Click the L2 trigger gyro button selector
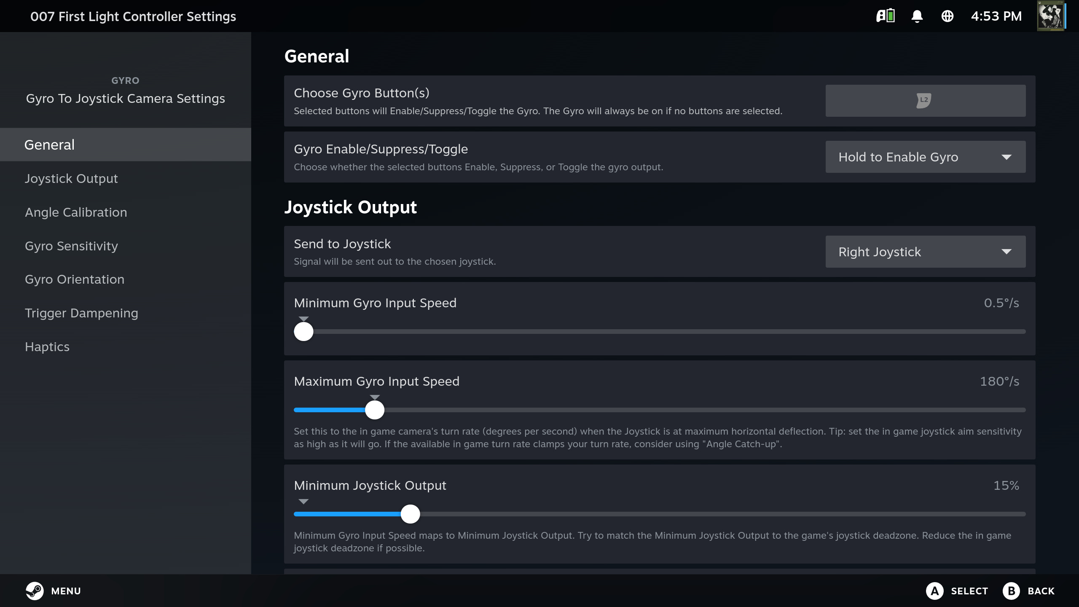The image size is (1079, 607). pyautogui.click(x=925, y=101)
